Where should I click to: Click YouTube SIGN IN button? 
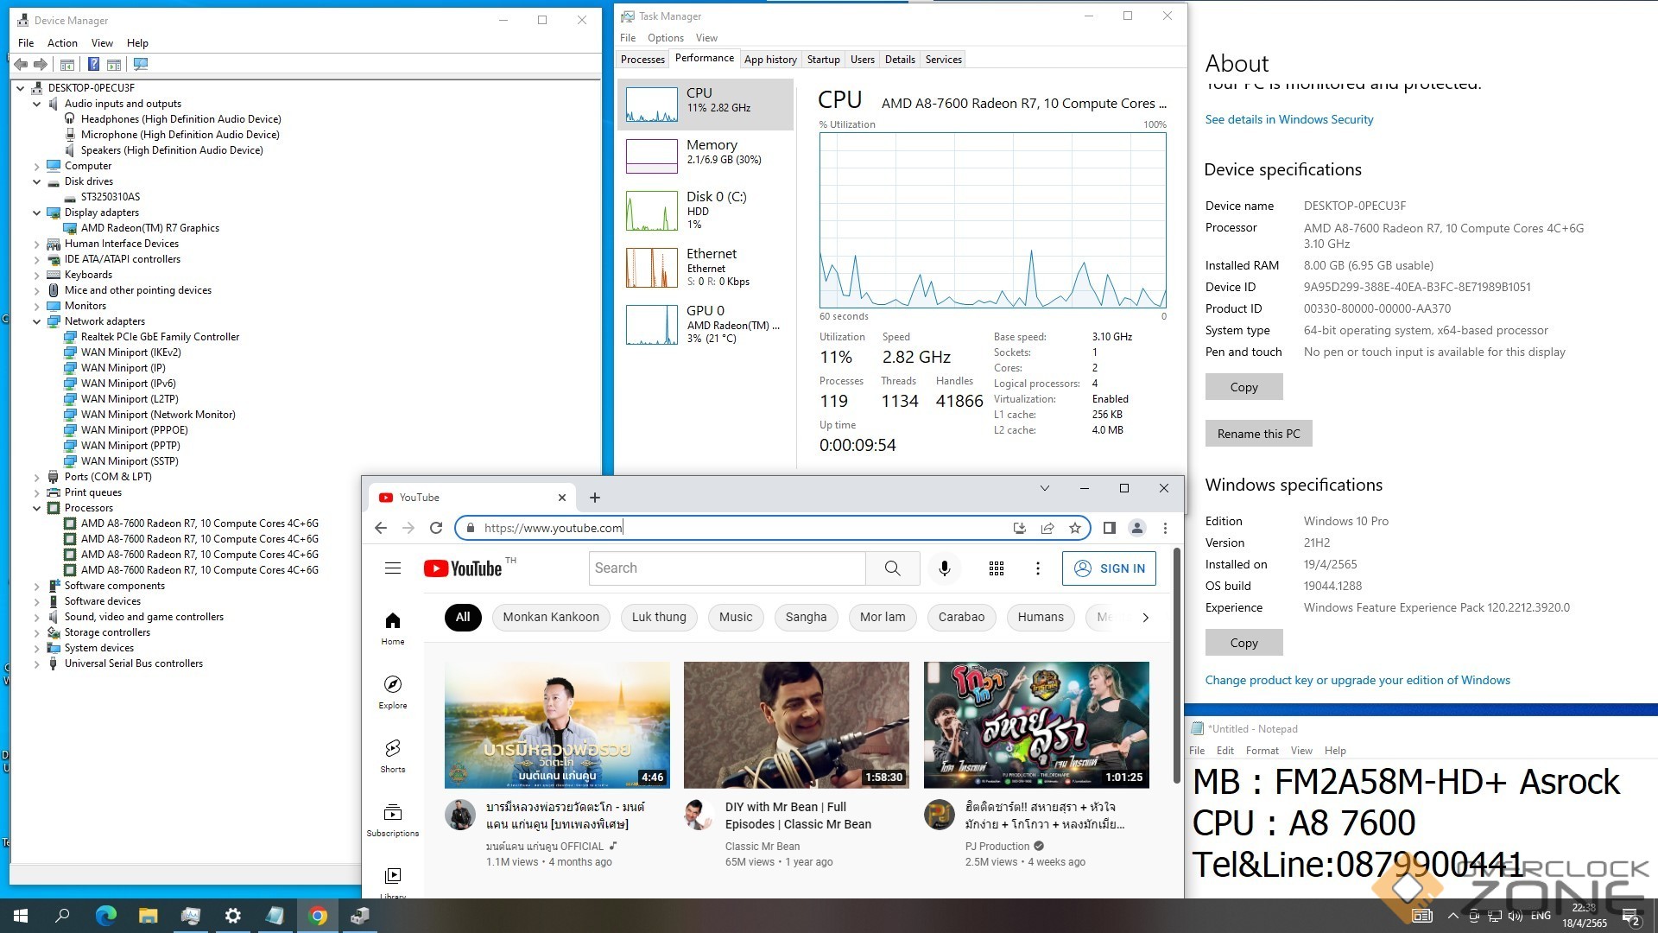1109,568
